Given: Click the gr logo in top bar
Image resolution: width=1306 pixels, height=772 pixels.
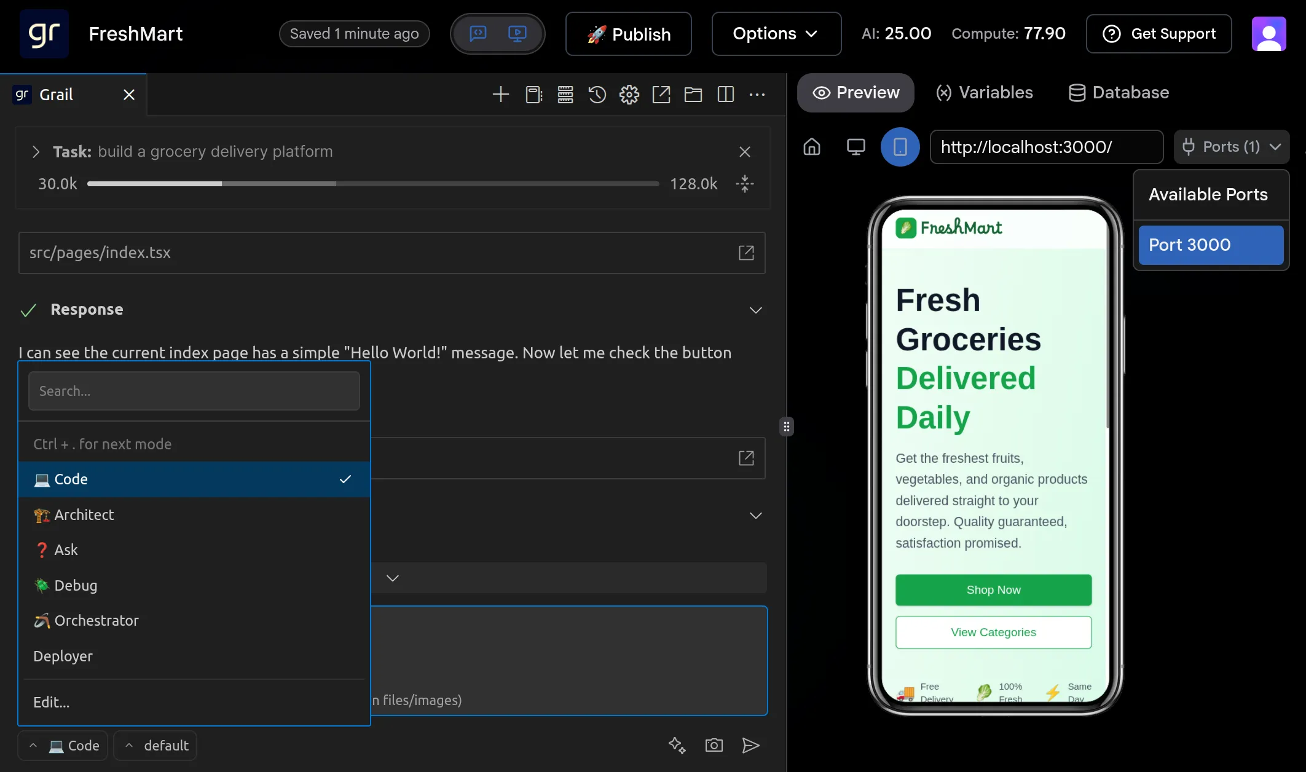Looking at the screenshot, I should coord(44,34).
